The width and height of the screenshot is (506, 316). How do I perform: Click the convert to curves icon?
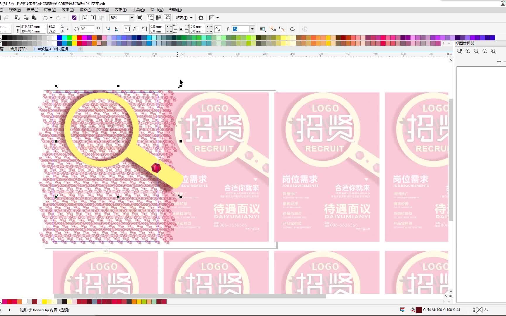293,29
